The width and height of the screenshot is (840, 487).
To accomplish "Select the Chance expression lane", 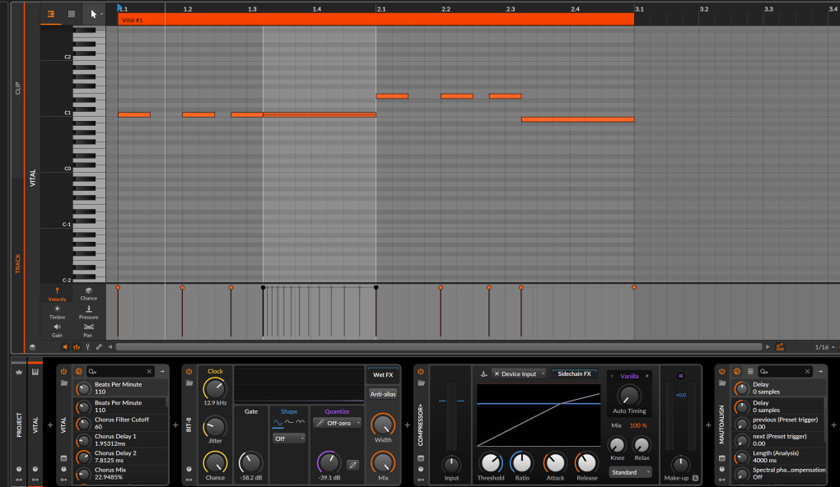I will (88, 295).
